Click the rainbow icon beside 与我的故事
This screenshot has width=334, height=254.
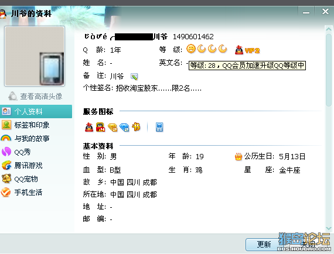[x=6, y=138]
